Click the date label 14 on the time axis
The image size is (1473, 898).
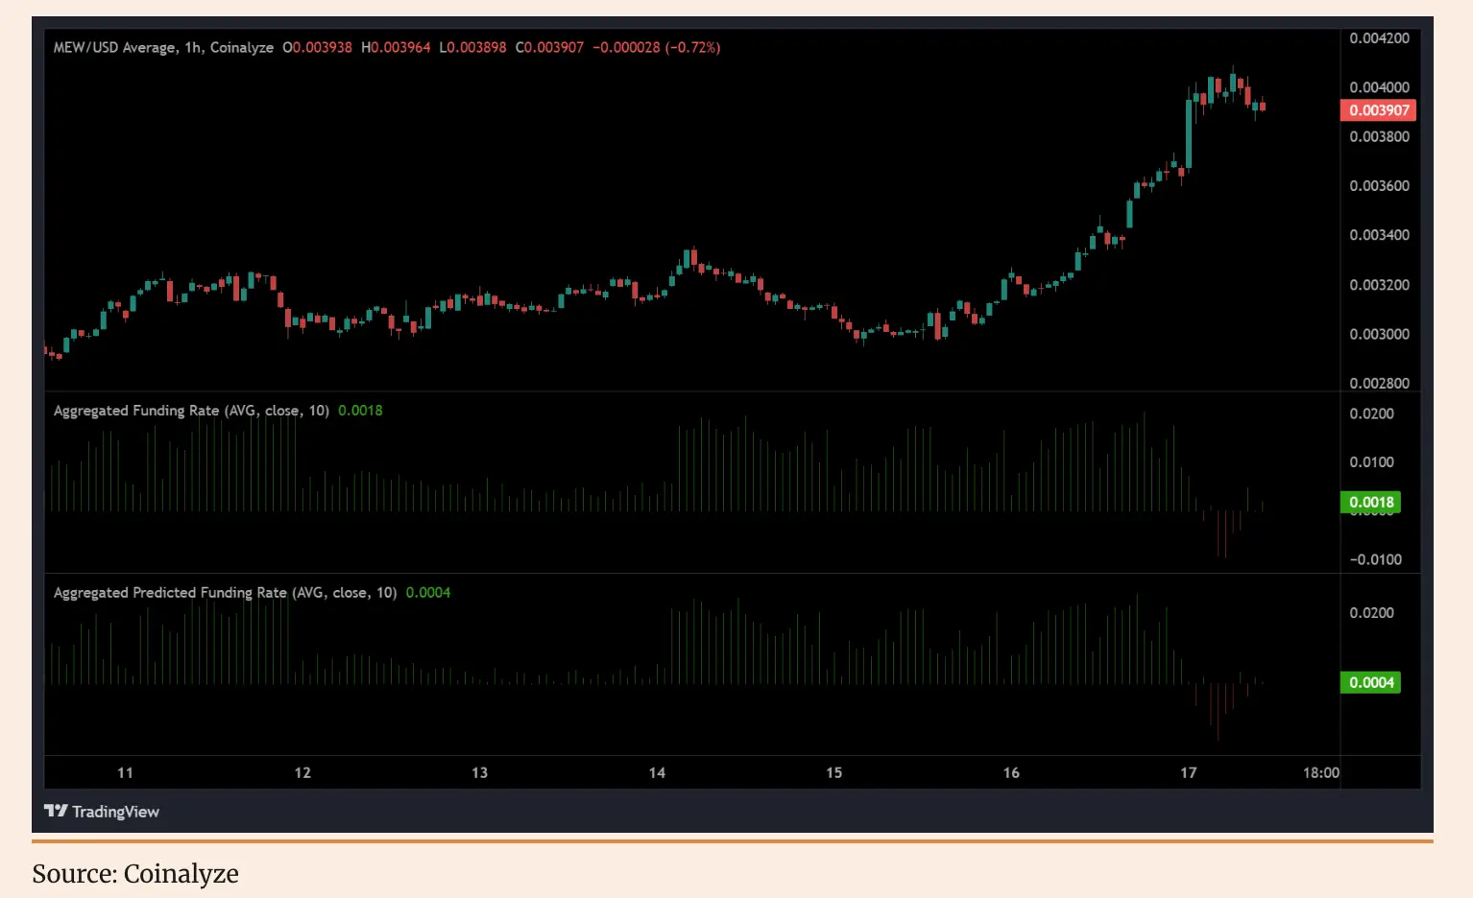pos(657,772)
